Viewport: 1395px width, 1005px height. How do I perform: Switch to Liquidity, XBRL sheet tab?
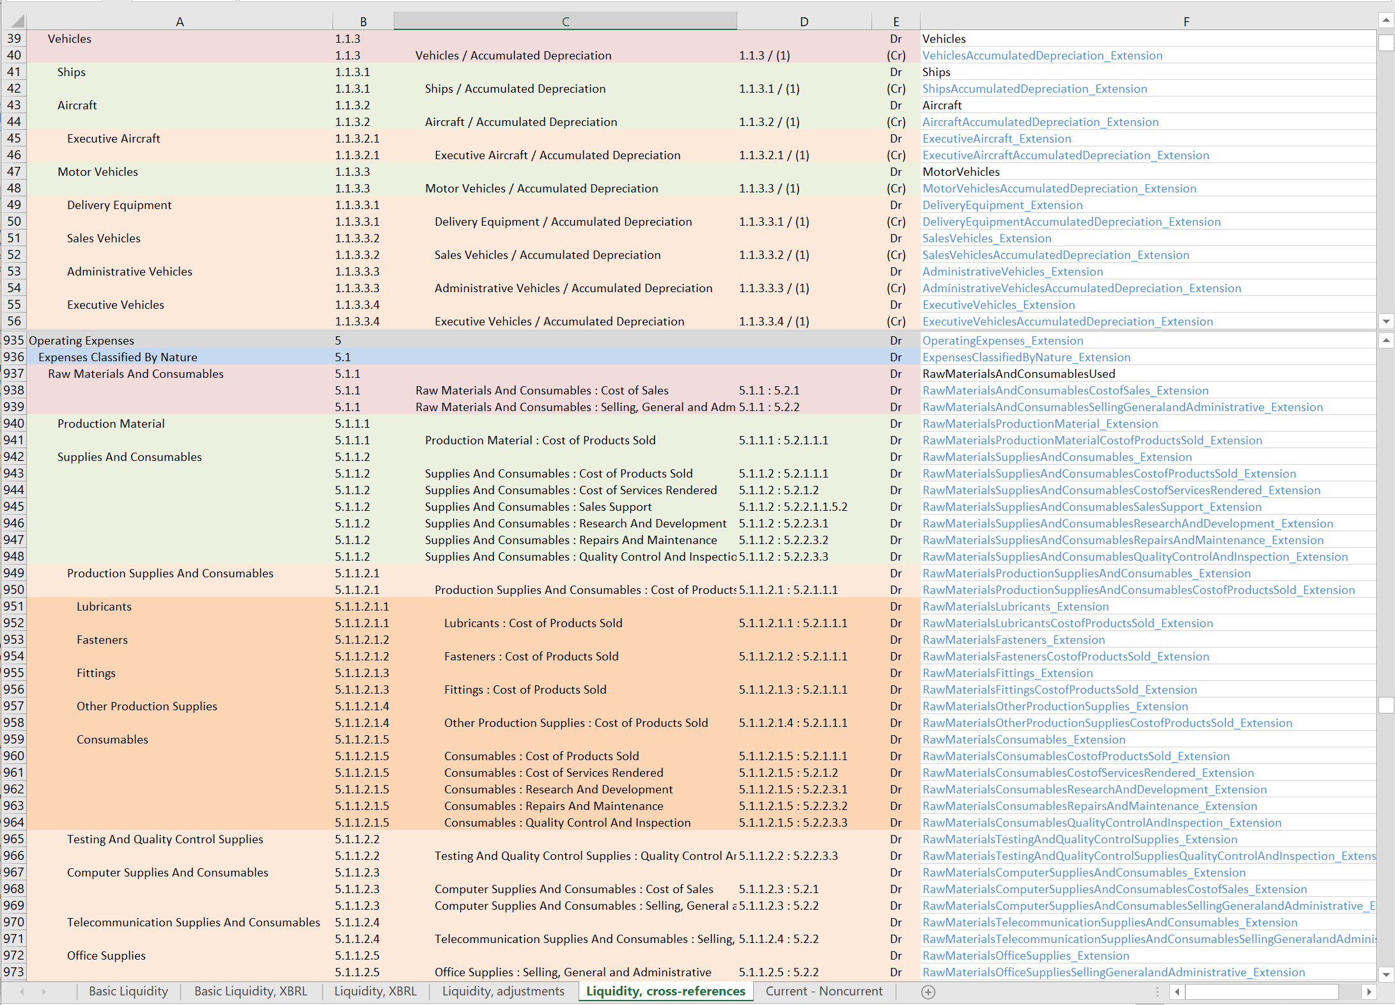coord(375,991)
